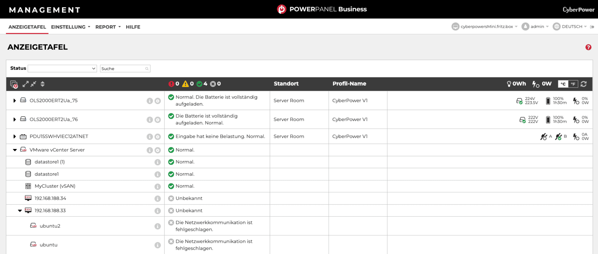Viewport: 598px width, 254px height.
Task: Click 'CyberPower V1' in PDU15SWHVIEC12ATNET row
Action: (x=350, y=136)
